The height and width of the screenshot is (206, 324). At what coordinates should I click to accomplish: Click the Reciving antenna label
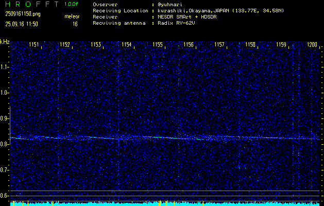tap(119, 23)
